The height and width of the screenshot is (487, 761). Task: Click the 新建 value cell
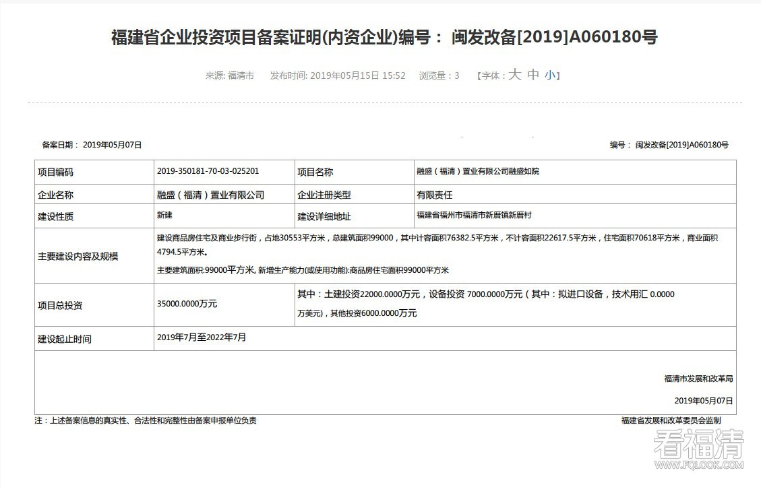[x=224, y=216]
